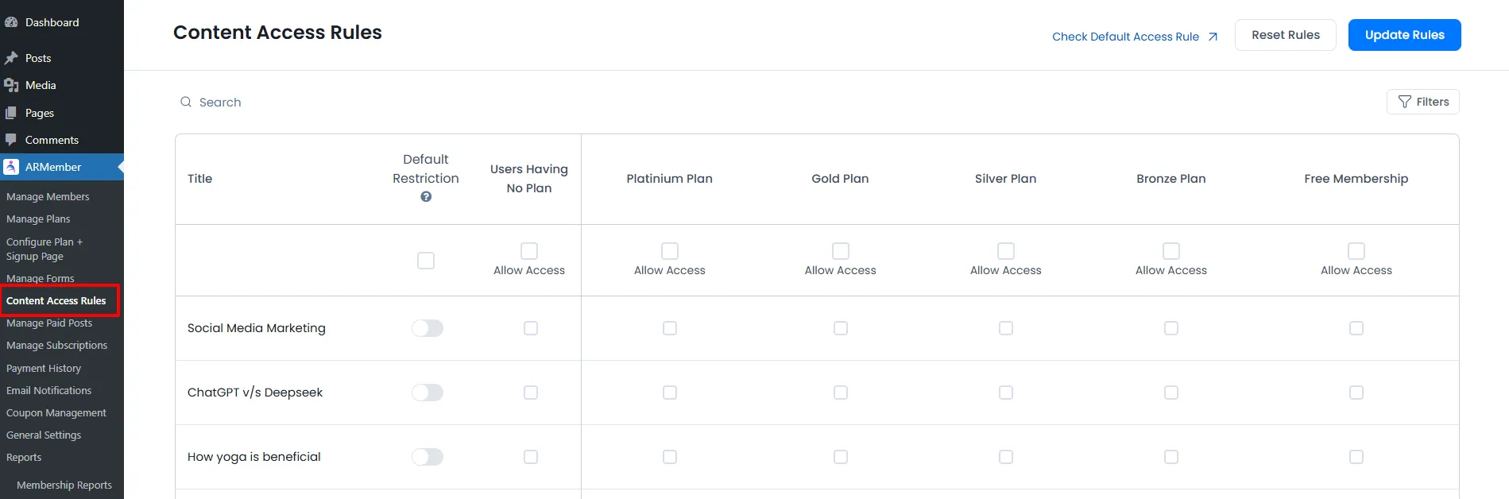The image size is (1509, 499).
Task: Toggle default restriction for Social Media Marketing
Action: (x=428, y=328)
